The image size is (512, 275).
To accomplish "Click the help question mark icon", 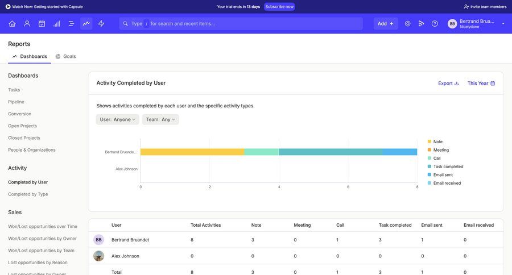I will [435, 24].
